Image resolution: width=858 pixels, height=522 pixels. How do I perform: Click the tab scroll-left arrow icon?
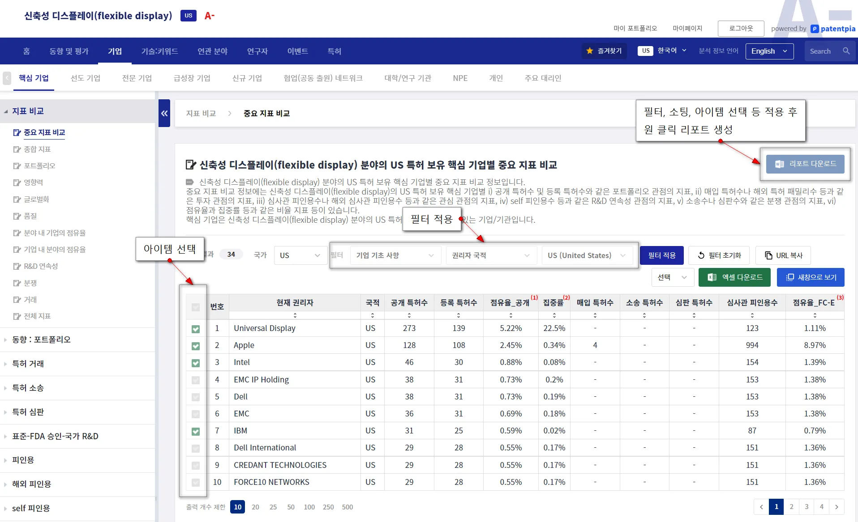(7, 78)
